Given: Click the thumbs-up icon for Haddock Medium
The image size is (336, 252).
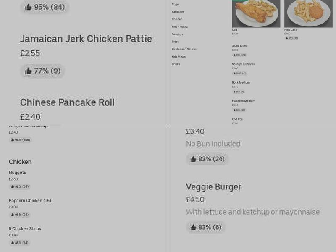Looking at the screenshot, I should 236,110.
